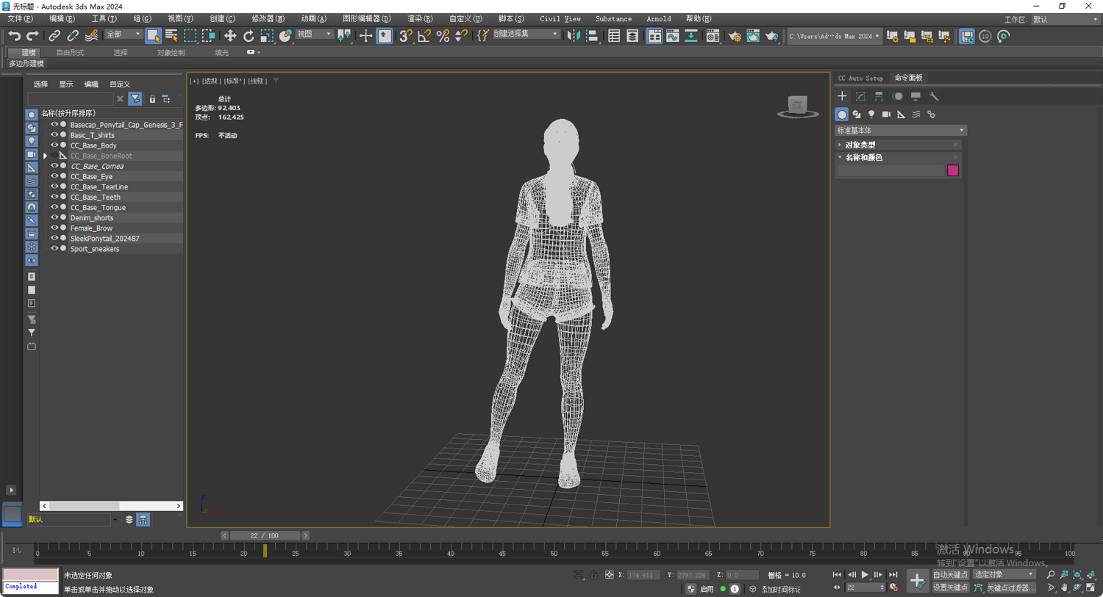Click the 自动关键点 button
The image size is (1103, 597).
tap(950, 574)
